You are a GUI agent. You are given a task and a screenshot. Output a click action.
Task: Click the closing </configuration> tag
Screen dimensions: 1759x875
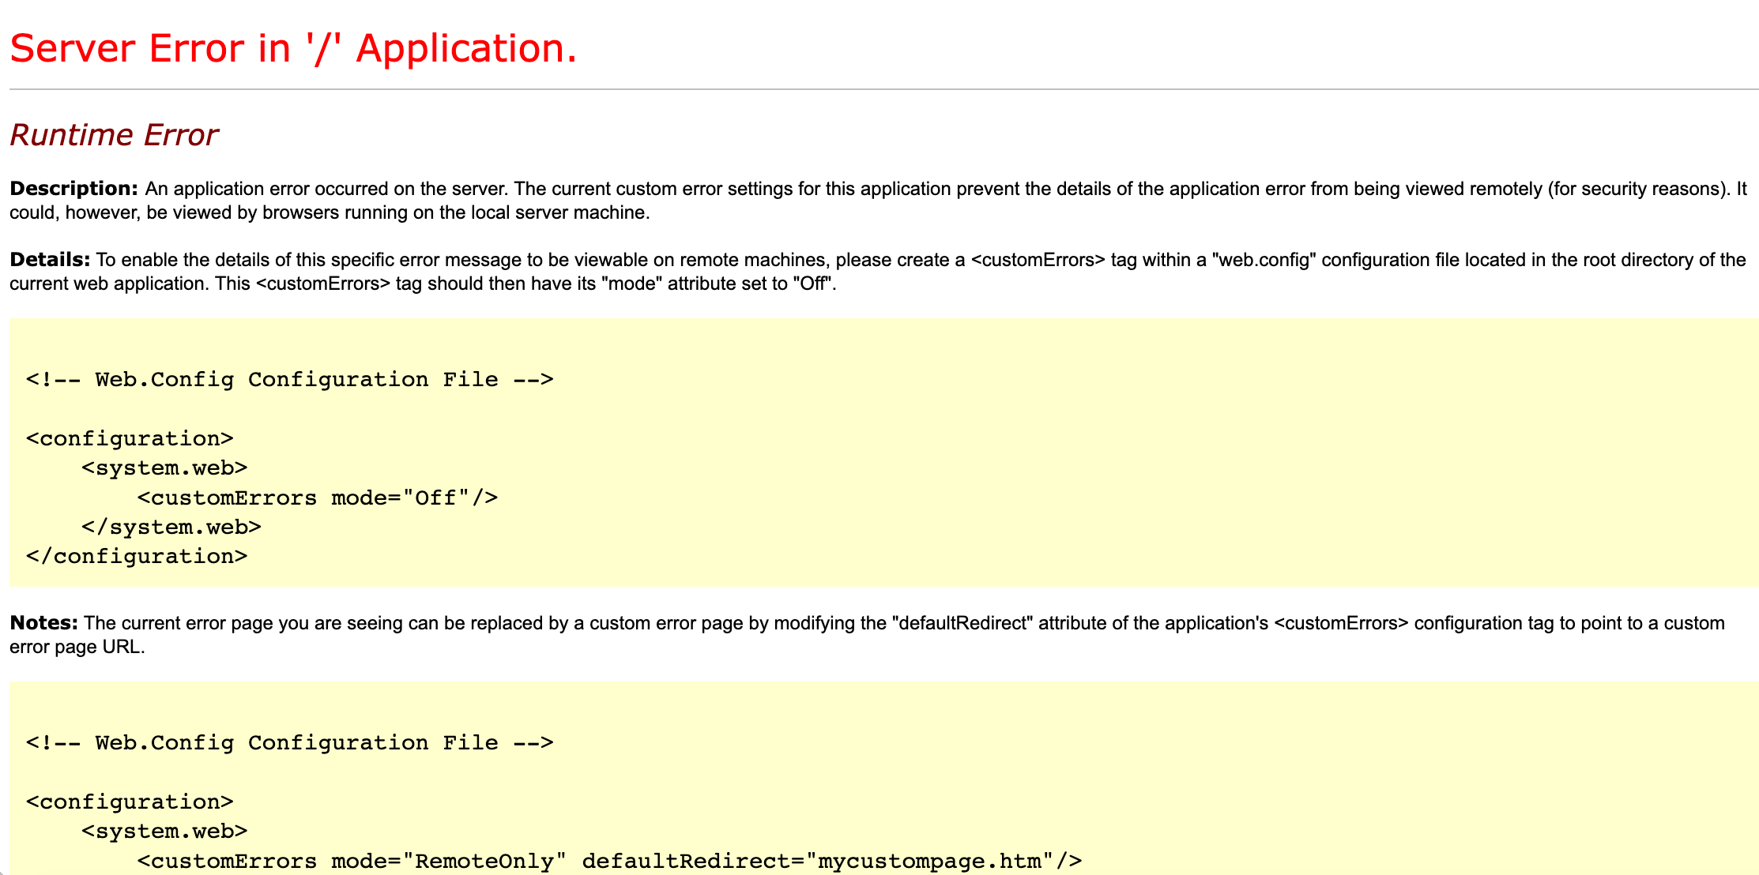137,557
